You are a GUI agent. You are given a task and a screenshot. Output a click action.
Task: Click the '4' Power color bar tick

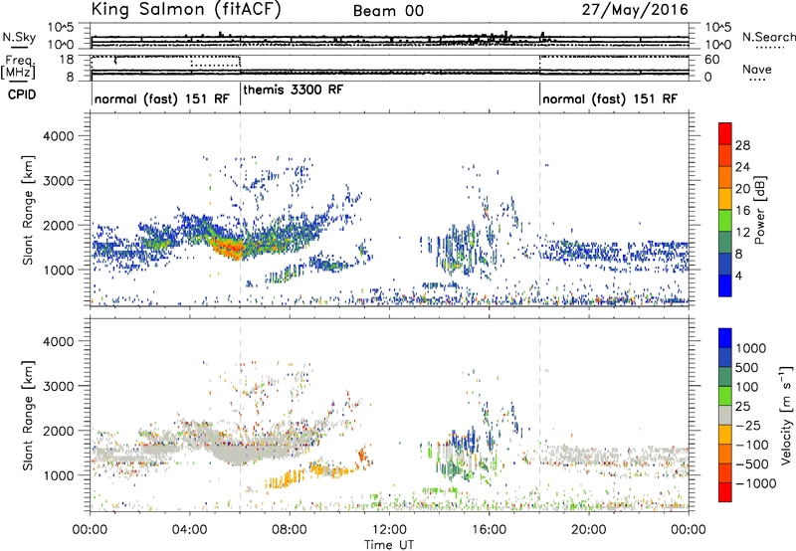[x=738, y=275]
